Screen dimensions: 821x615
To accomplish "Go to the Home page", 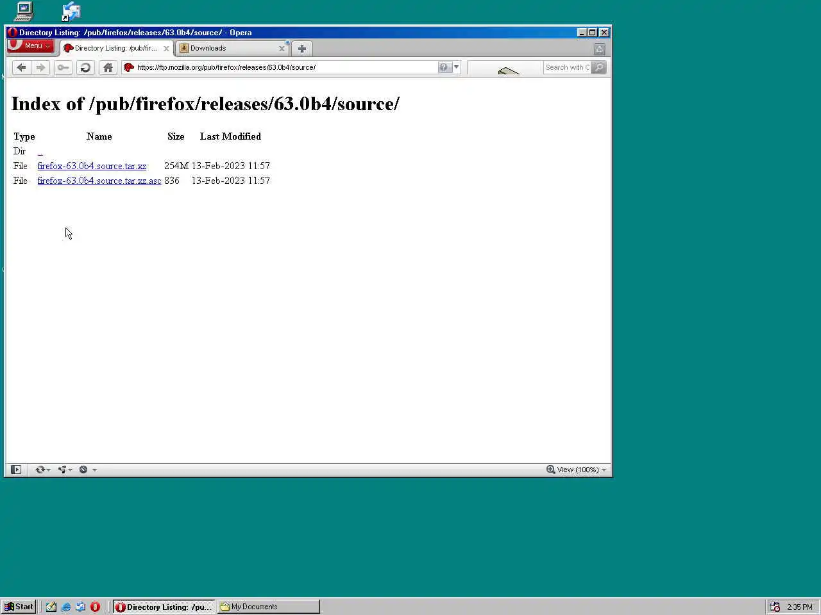I will point(108,67).
